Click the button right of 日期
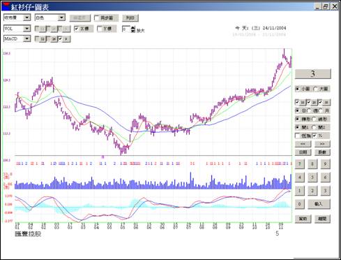341x260 pixels. (x=322, y=152)
